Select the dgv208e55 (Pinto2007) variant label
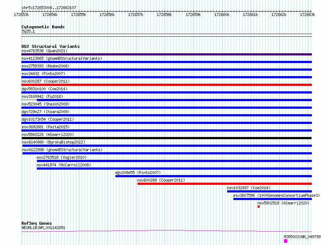 (138, 173)
